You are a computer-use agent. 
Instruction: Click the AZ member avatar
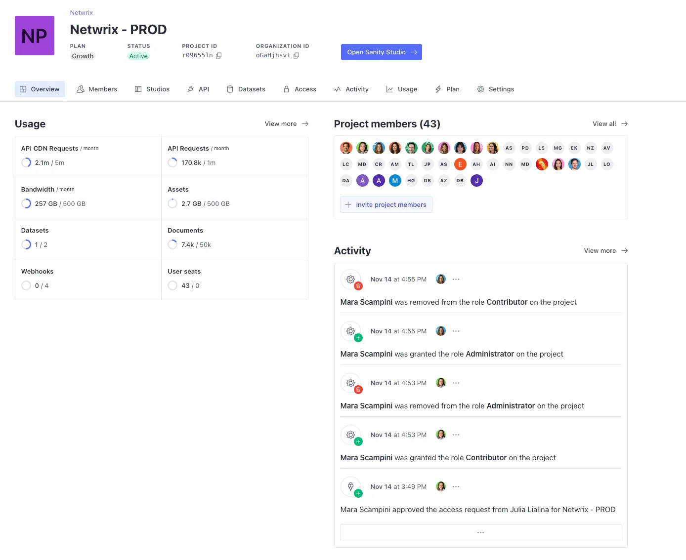pos(444,181)
